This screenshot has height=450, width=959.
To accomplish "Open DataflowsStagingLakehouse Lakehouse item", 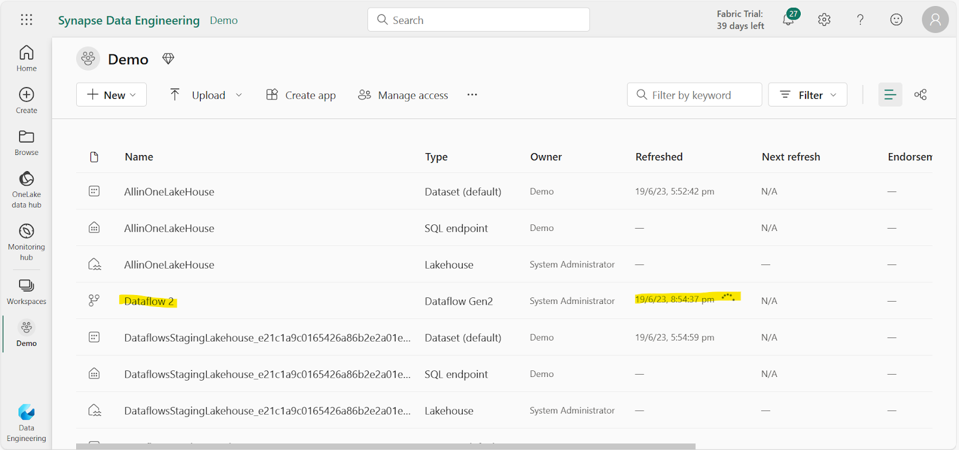I will [x=267, y=411].
